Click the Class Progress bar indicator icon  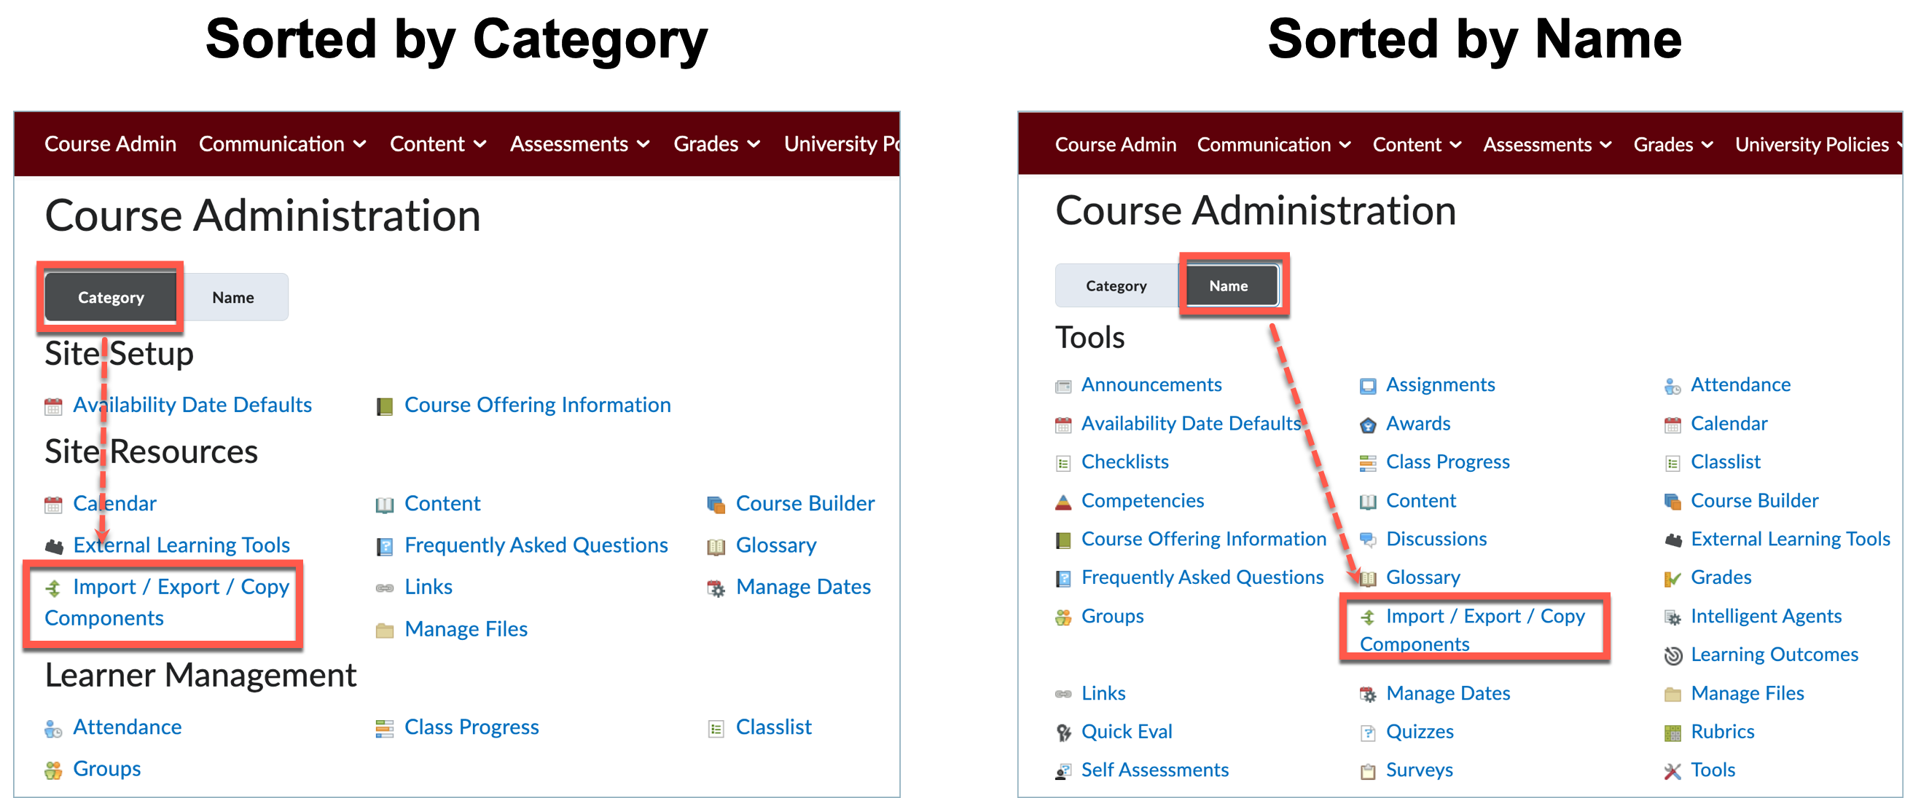tap(385, 728)
